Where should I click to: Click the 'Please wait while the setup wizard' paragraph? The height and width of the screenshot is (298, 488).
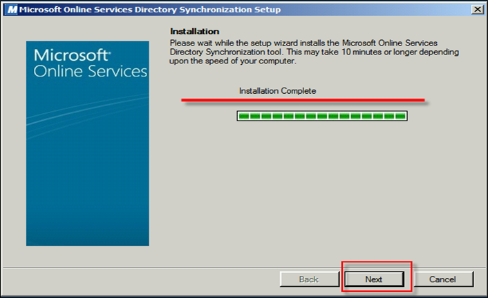pyautogui.click(x=314, y=52)
